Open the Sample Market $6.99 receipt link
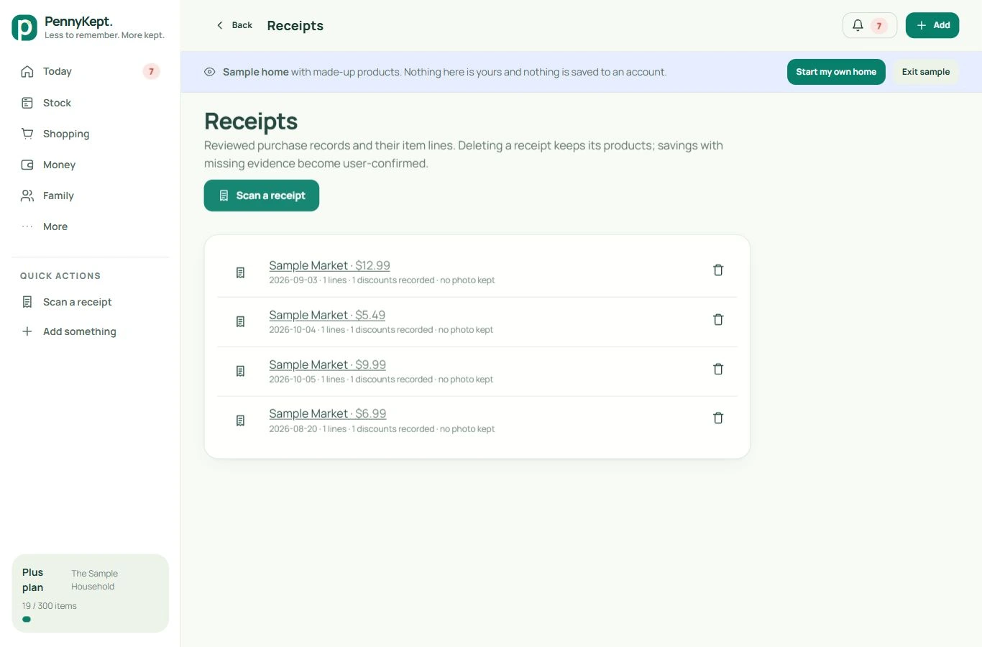The image size is (982, 647). tap(328, 413)
